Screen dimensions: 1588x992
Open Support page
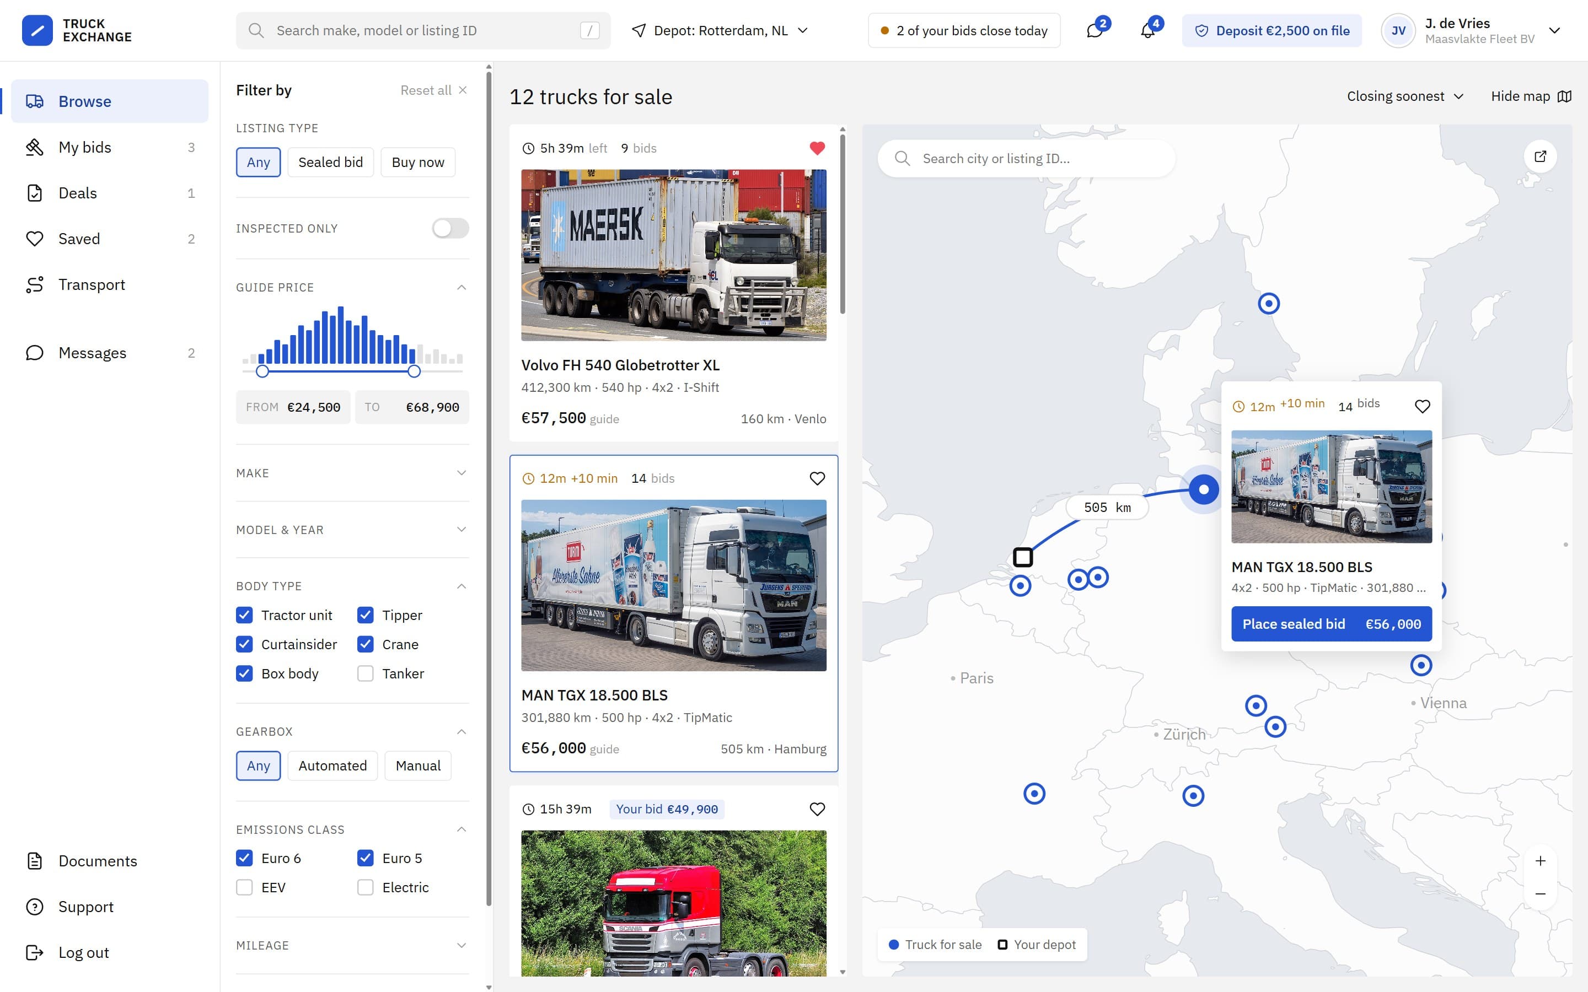[110, 907]
